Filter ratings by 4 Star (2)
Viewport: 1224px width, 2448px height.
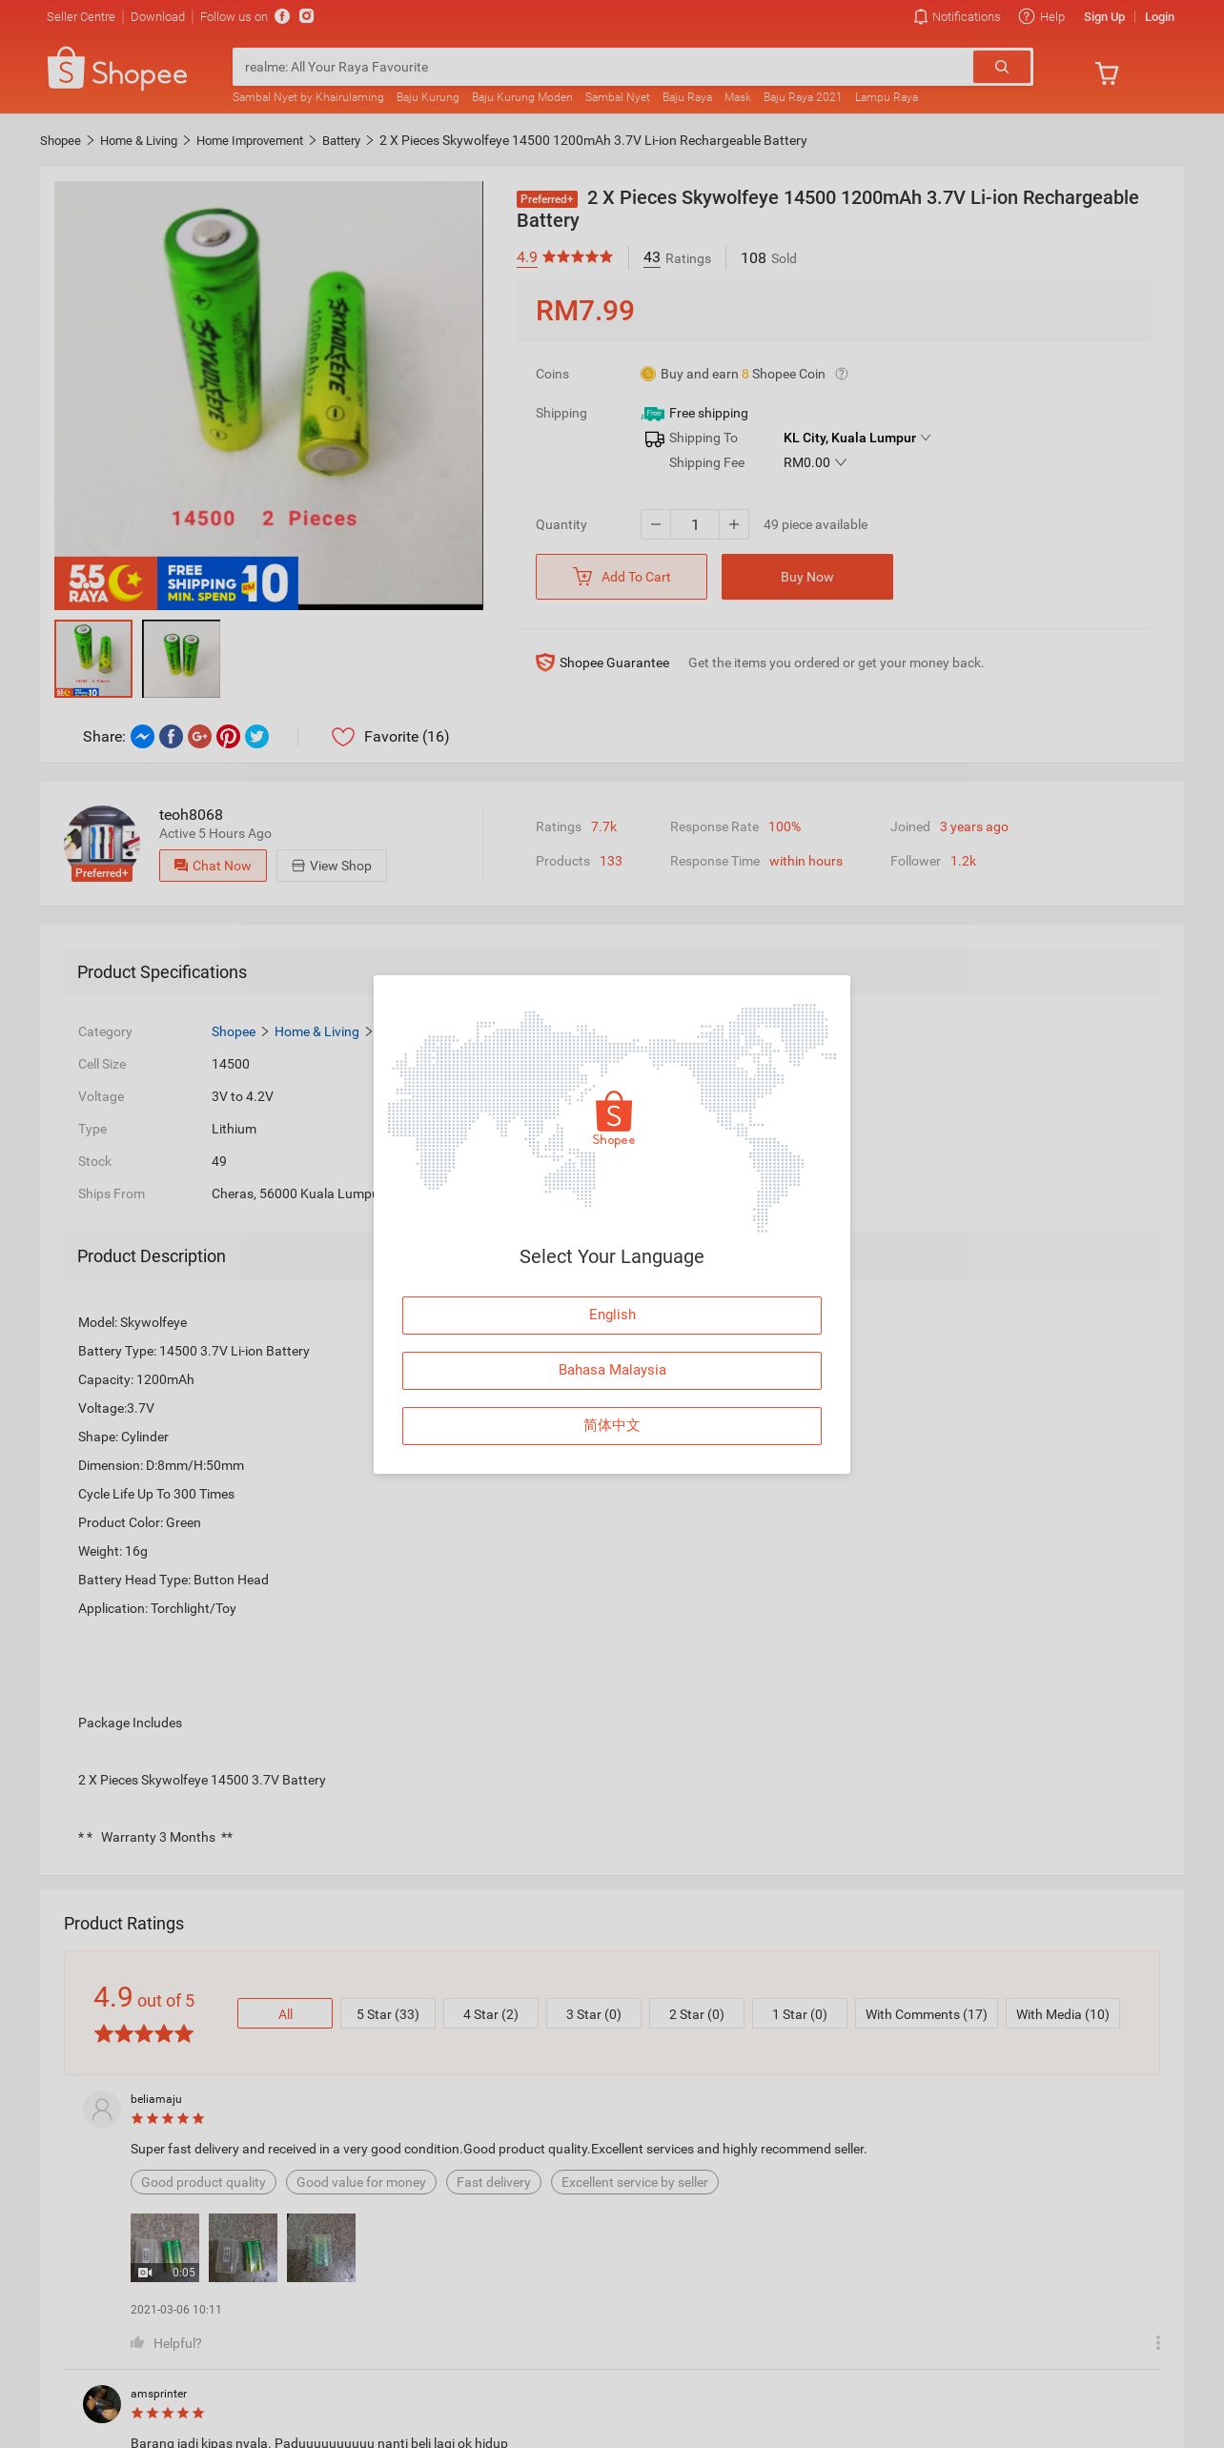point(491,2013)
